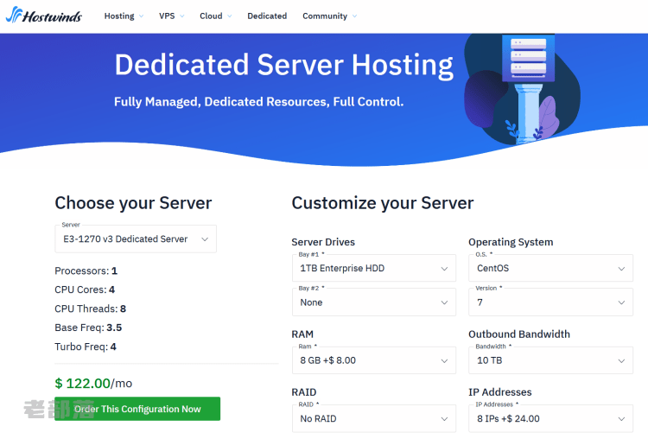Click Order This Configuration Now button

(137, 409)
